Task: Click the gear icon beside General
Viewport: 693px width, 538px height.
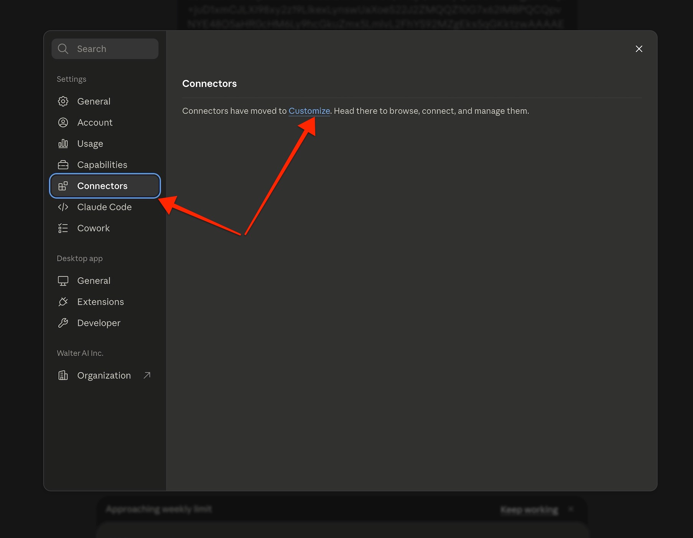Action: pos(63,101)
